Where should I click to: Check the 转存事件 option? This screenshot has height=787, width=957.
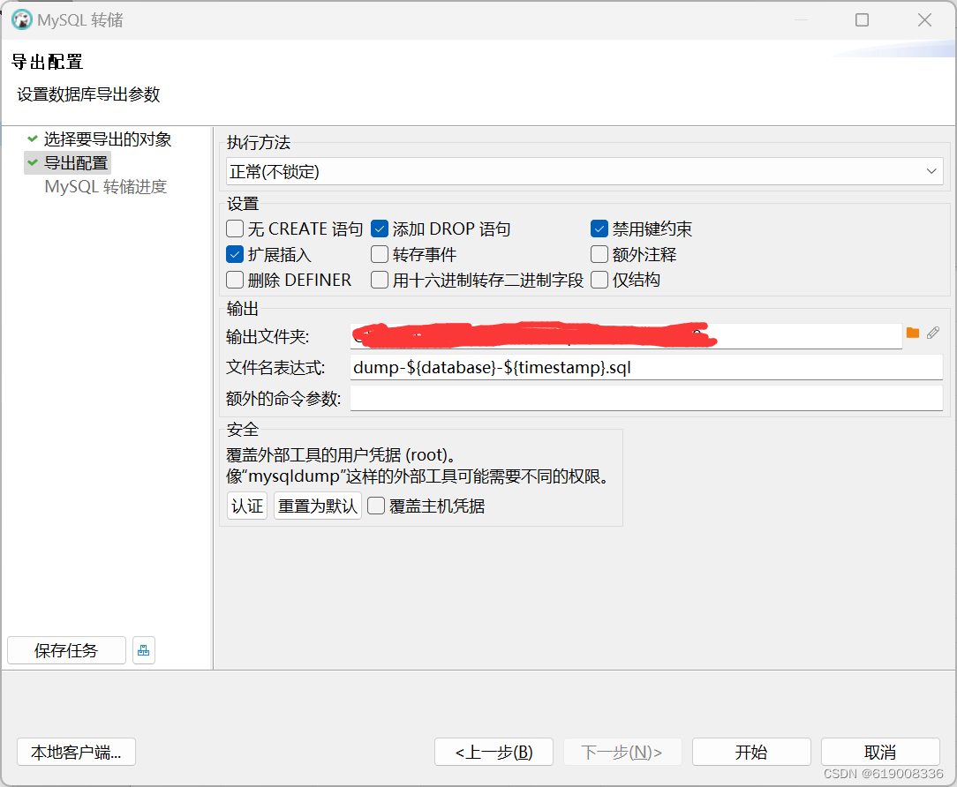coord(380,254)
